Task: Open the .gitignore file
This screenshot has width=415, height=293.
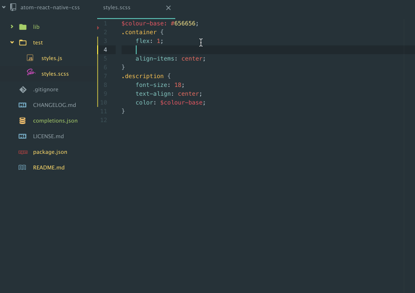Action: pyautogui.click(x=45, y=89)
